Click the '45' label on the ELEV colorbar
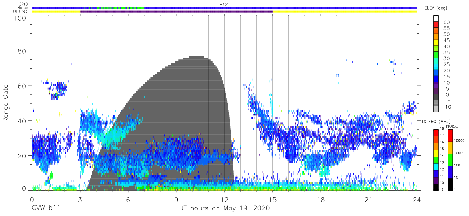The image size is (469, 216). (x=446, y=40)
